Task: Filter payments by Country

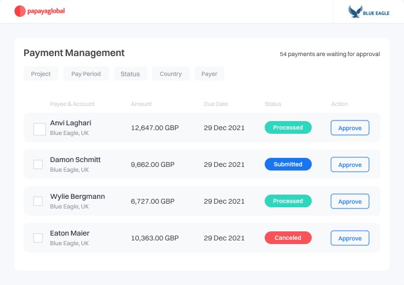Action: coord(171,74)
